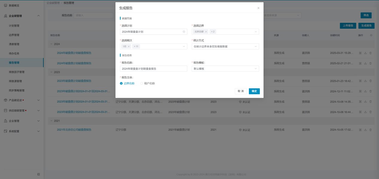The height and width of the screenshot is (179, 379).
Task: Clear the selected plan in 选择计划 field
Action: point(184,32)
